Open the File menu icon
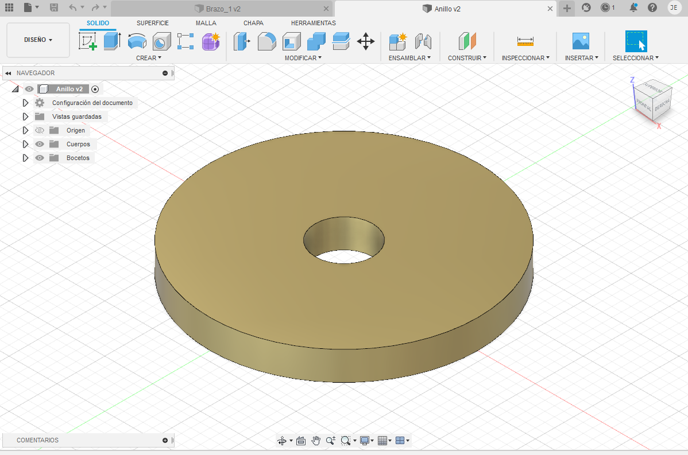 pos(28,7)
